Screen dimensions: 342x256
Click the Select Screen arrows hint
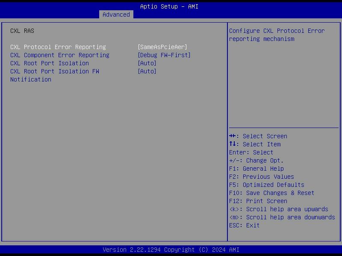258,136
